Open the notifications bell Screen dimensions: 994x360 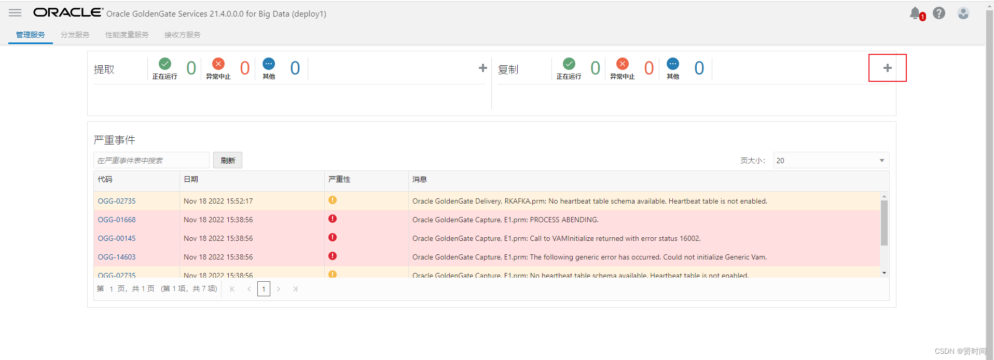pos(916,13)
